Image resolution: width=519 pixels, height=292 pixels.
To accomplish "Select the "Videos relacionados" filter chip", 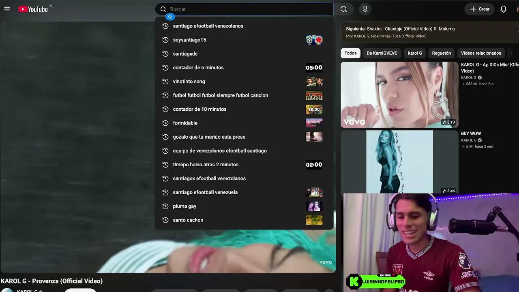I will pos(481,53).
